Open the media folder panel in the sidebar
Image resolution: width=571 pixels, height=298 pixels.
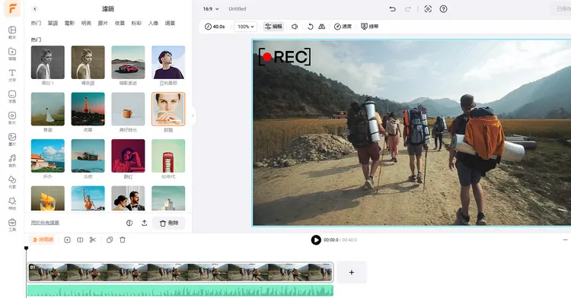coord(12,54)
